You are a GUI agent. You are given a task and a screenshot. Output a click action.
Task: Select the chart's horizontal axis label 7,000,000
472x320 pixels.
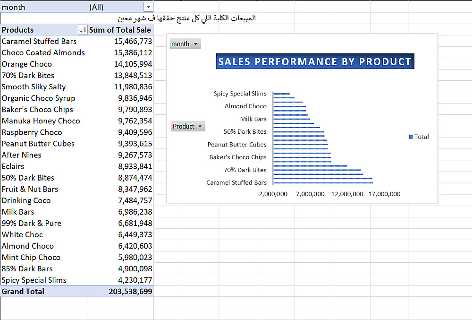tap(310, 194)
